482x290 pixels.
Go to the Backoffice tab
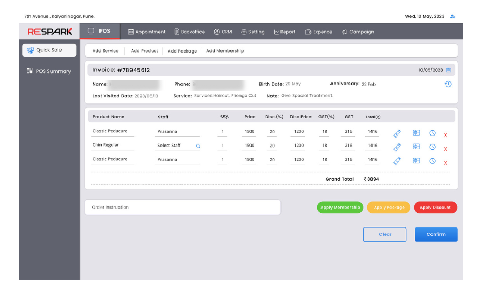[189, 32]
